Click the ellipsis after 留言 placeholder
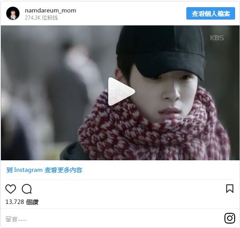The height and width of the screenshot is (228, 240). (x=22, y=220)
